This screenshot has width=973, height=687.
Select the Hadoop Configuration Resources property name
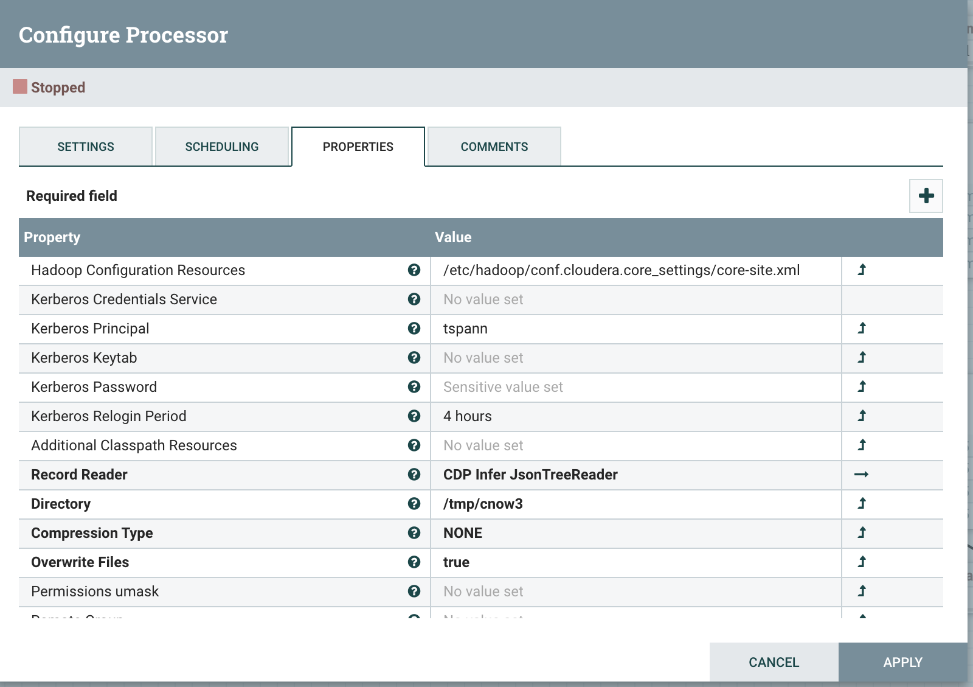138,270
